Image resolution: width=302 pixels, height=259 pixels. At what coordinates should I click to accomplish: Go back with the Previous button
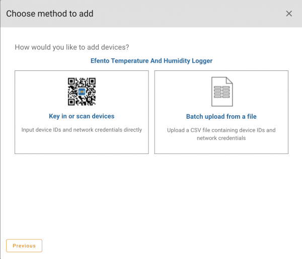24,245
